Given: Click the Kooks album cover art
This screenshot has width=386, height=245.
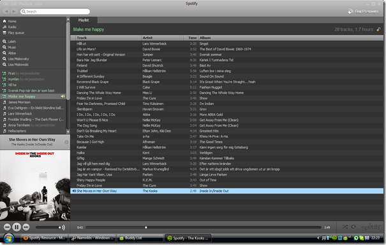Looking at the screenshot, I should point(35,186).
